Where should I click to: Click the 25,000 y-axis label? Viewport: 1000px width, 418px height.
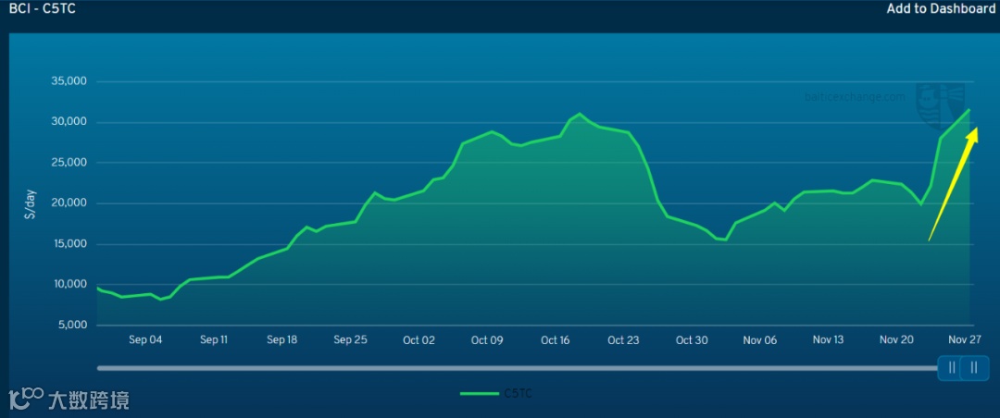pyautogui.click(x=69, y=163)
